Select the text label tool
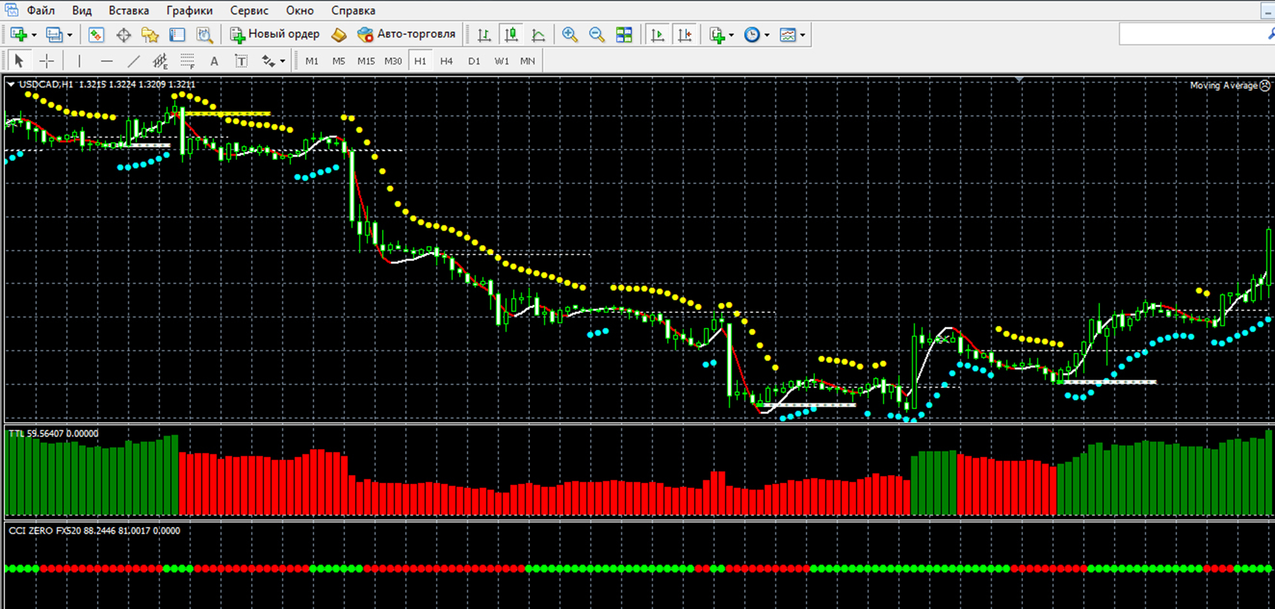1275x609 pixels. (x=241, y=62)
